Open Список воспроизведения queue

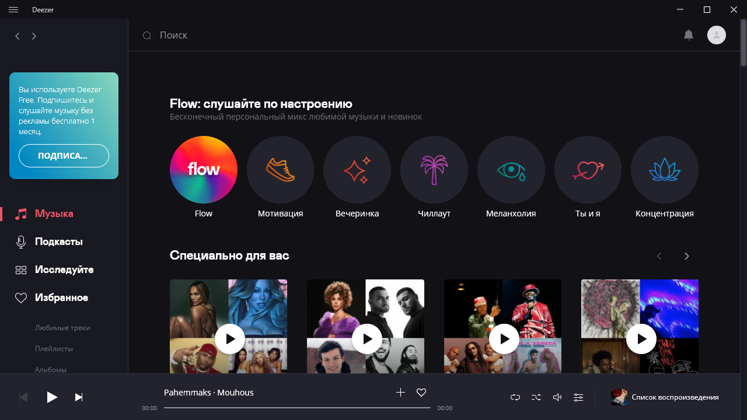click(675, 397)
